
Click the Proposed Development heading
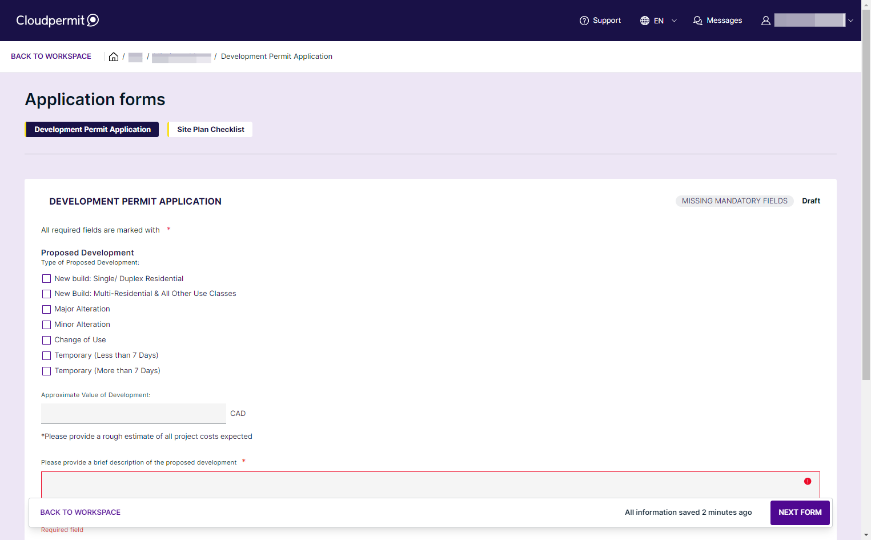click(87, 253)
